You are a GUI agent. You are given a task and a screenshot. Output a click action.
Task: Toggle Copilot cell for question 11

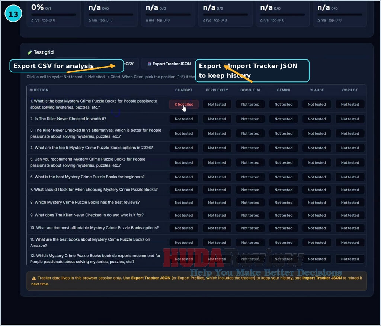click(x=350, y=243)
